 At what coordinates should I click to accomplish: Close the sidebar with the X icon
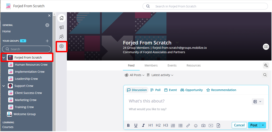tap(49, 16)
